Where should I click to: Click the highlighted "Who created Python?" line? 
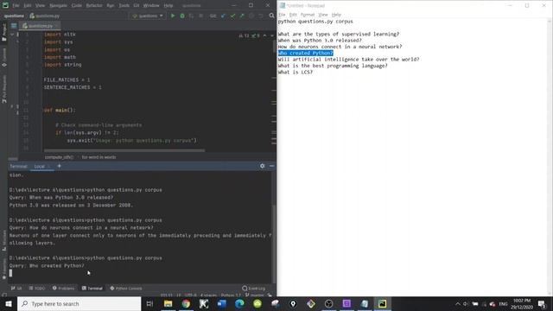305,54
